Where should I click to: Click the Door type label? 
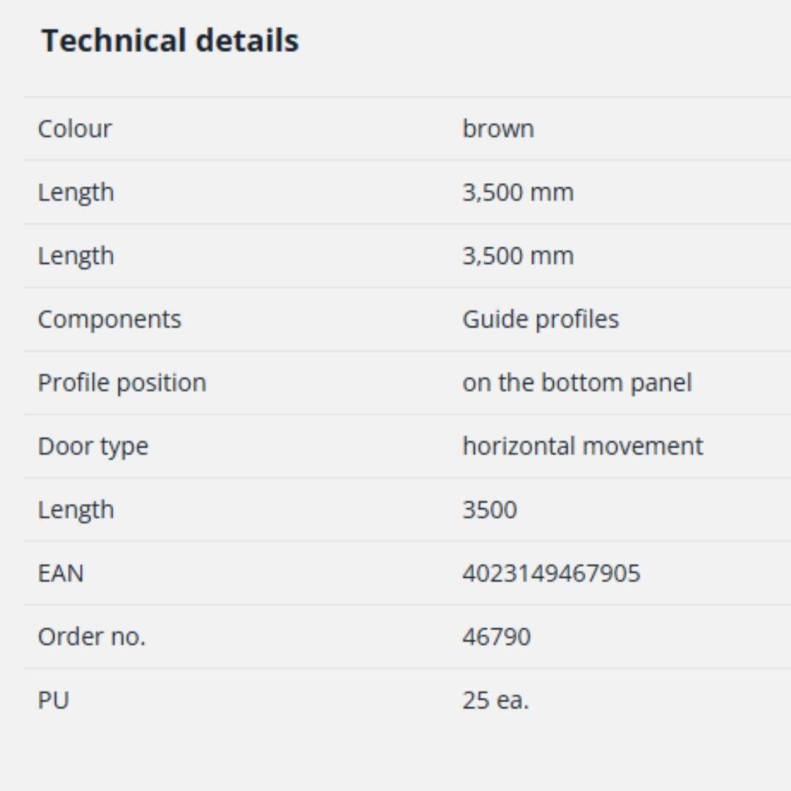(x=93, y=447)
